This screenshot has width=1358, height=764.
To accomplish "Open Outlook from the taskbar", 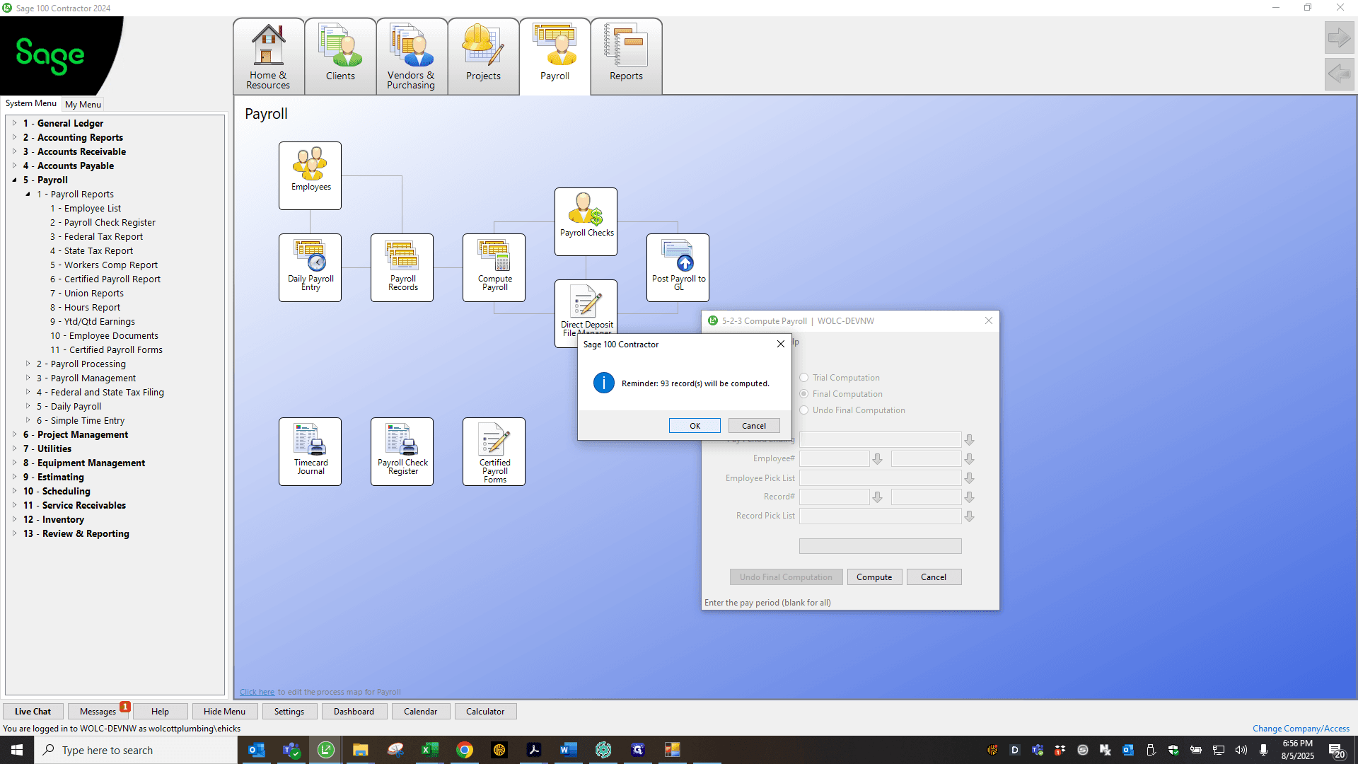I will point(256,750).
